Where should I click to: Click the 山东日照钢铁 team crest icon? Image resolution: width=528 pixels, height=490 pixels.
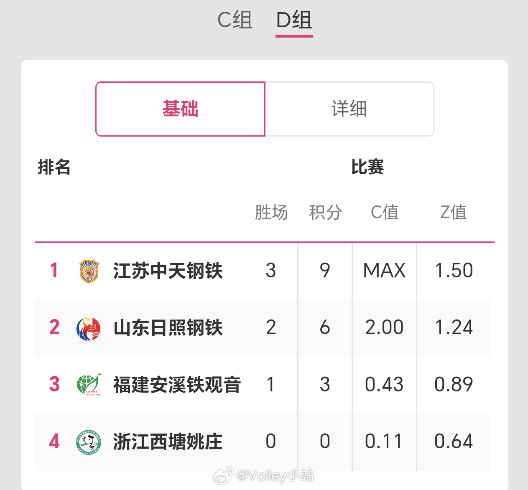(88, 328)
